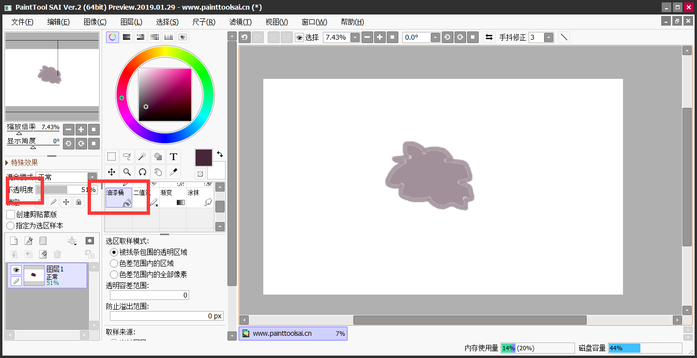Open 7.43% zoom dropdown in toolbar
This screenshot has height=358, width=697.
tap(355, 37)
